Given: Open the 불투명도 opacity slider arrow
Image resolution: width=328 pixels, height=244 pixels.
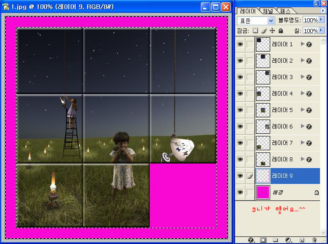Looking at the screenshot, I should (x=321, y=20).
